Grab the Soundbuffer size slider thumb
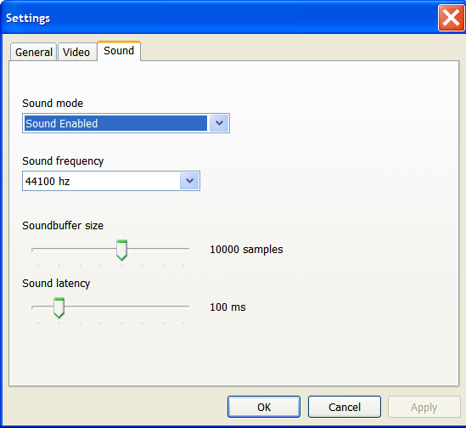 tap(122, 250)
